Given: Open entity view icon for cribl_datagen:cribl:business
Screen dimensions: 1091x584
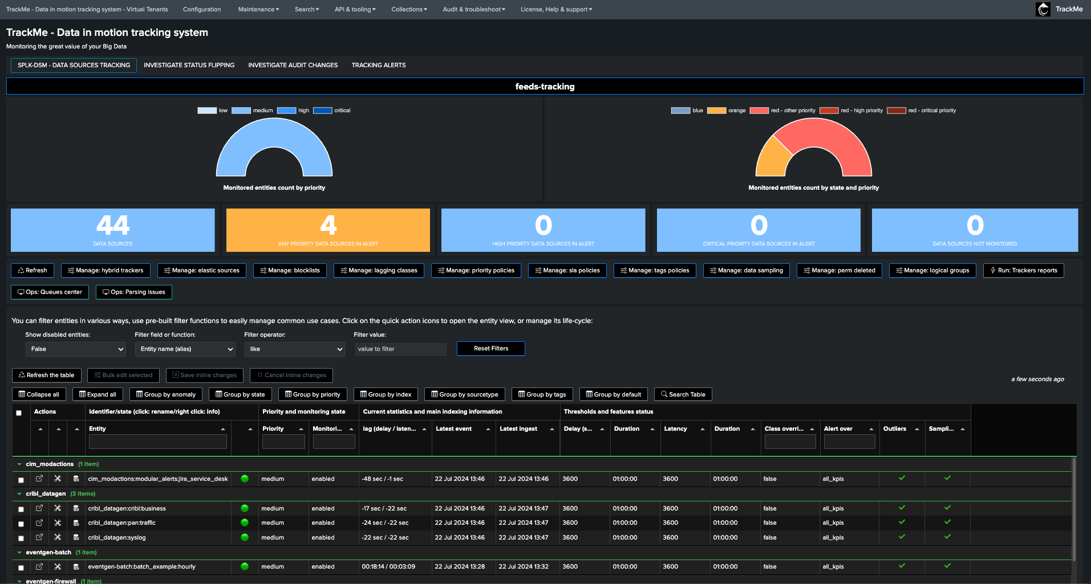Looking at the screenshot, I should 39,508.
